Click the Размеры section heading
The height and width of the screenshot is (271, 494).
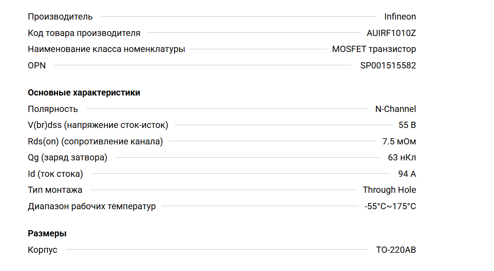(x=47, y=234)
